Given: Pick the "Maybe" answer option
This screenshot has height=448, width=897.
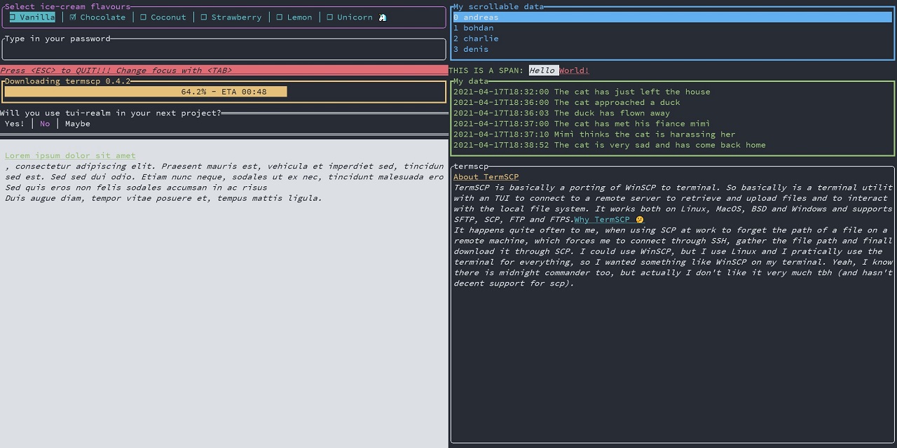Looking at the screenshot, I should [x=78, y=124].
